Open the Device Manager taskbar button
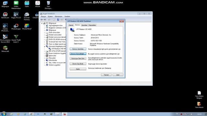Image resolution: width=207 pixels, height=116 pixels. pos(58,114)
